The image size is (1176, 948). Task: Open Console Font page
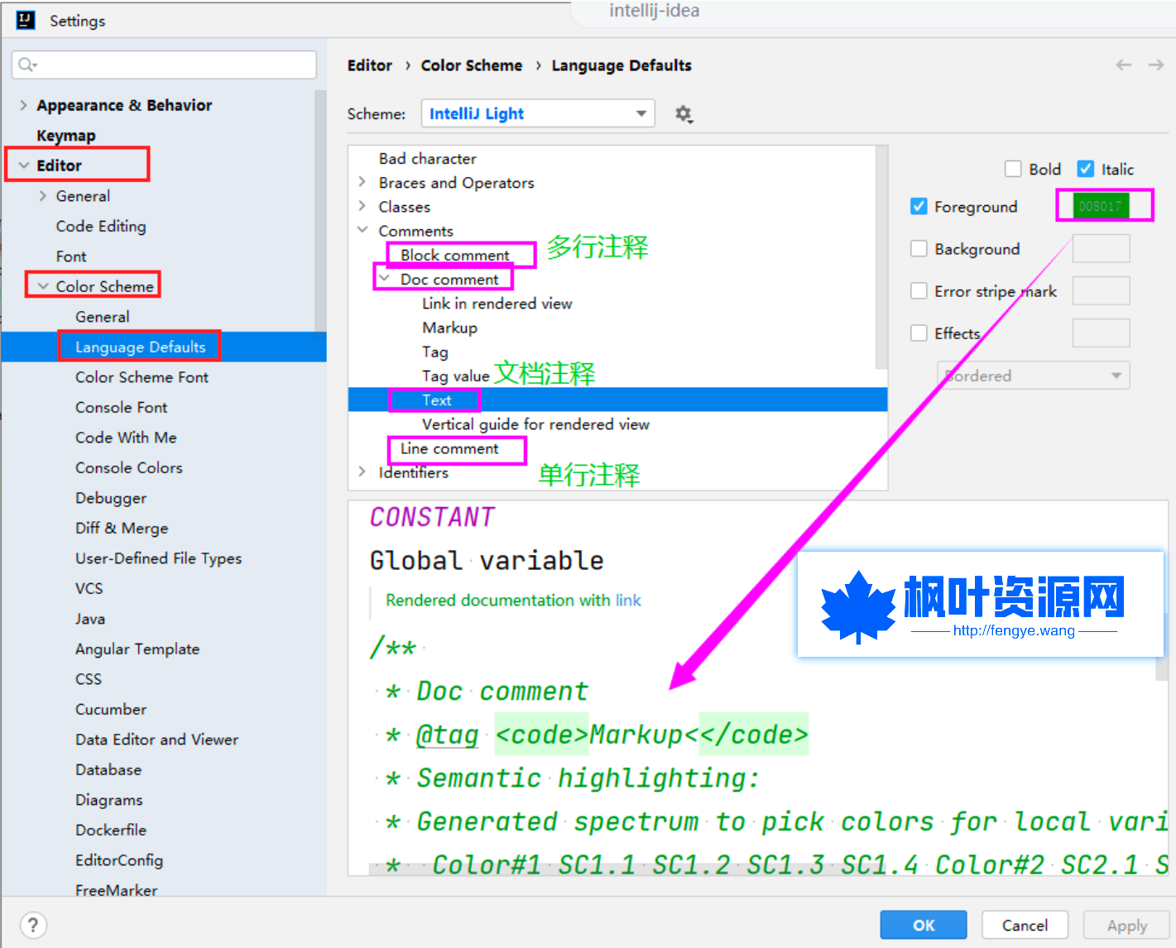(x=121, y=407)
